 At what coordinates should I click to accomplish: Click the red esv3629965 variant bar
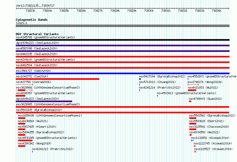tap(122, 107)
